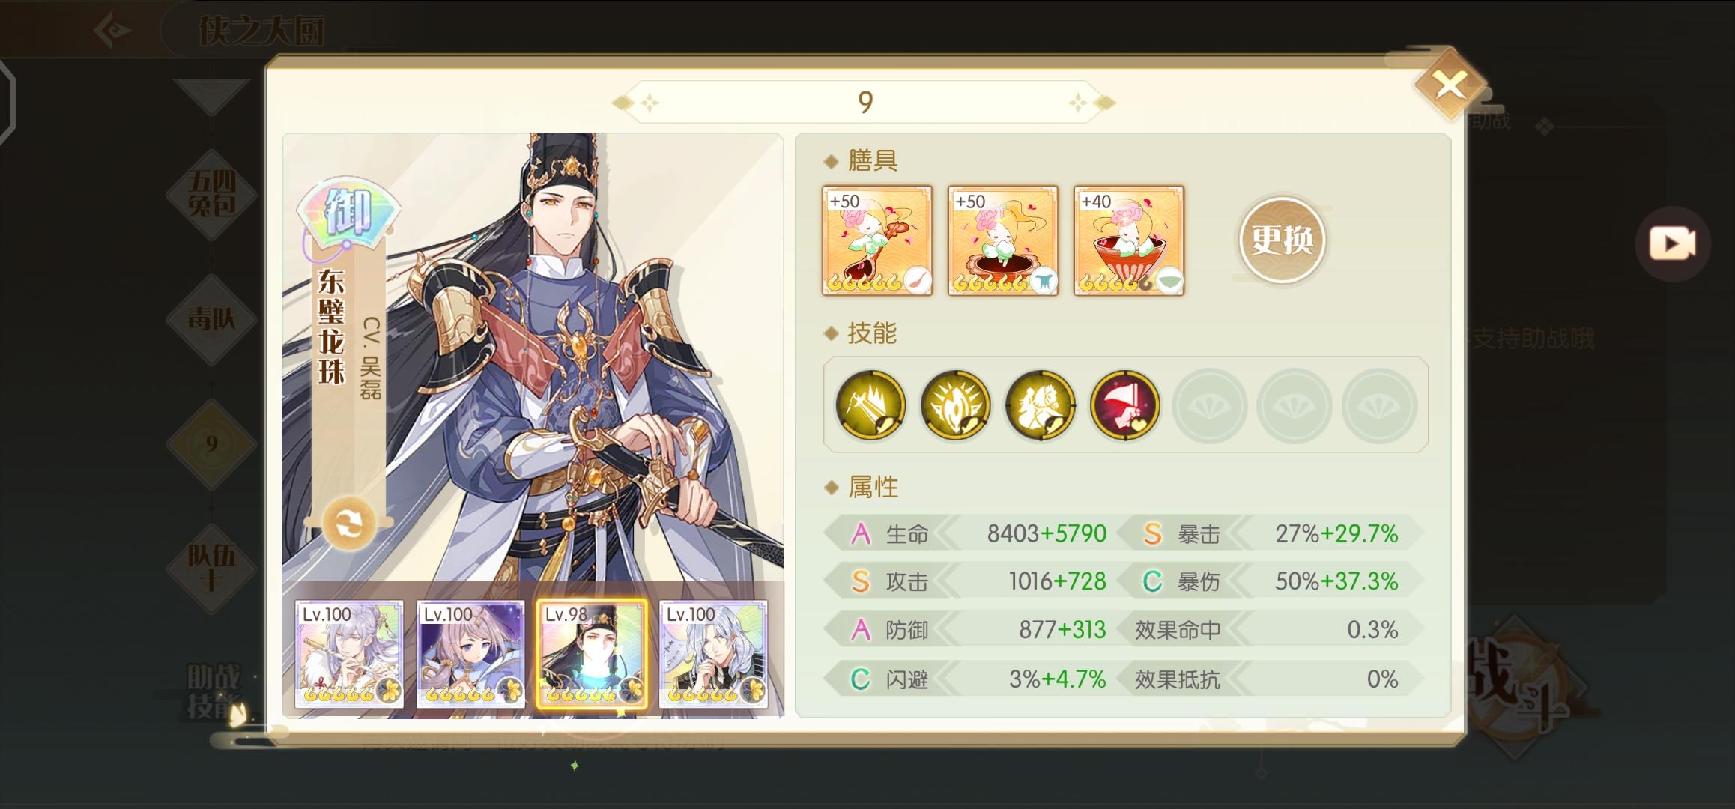Open the 队伍十 team tab

(x=212, y=567)
